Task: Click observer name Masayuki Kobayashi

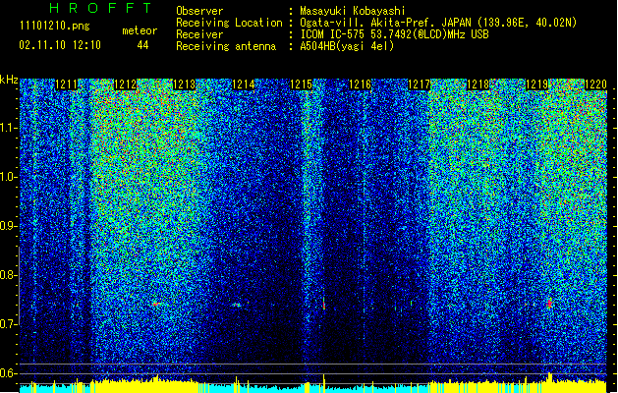Action: [353, 11]
